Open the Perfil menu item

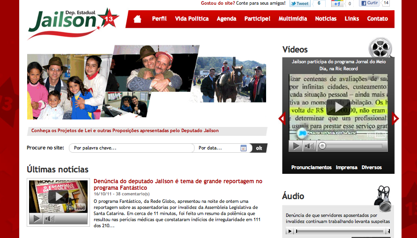tap(159, 19)
